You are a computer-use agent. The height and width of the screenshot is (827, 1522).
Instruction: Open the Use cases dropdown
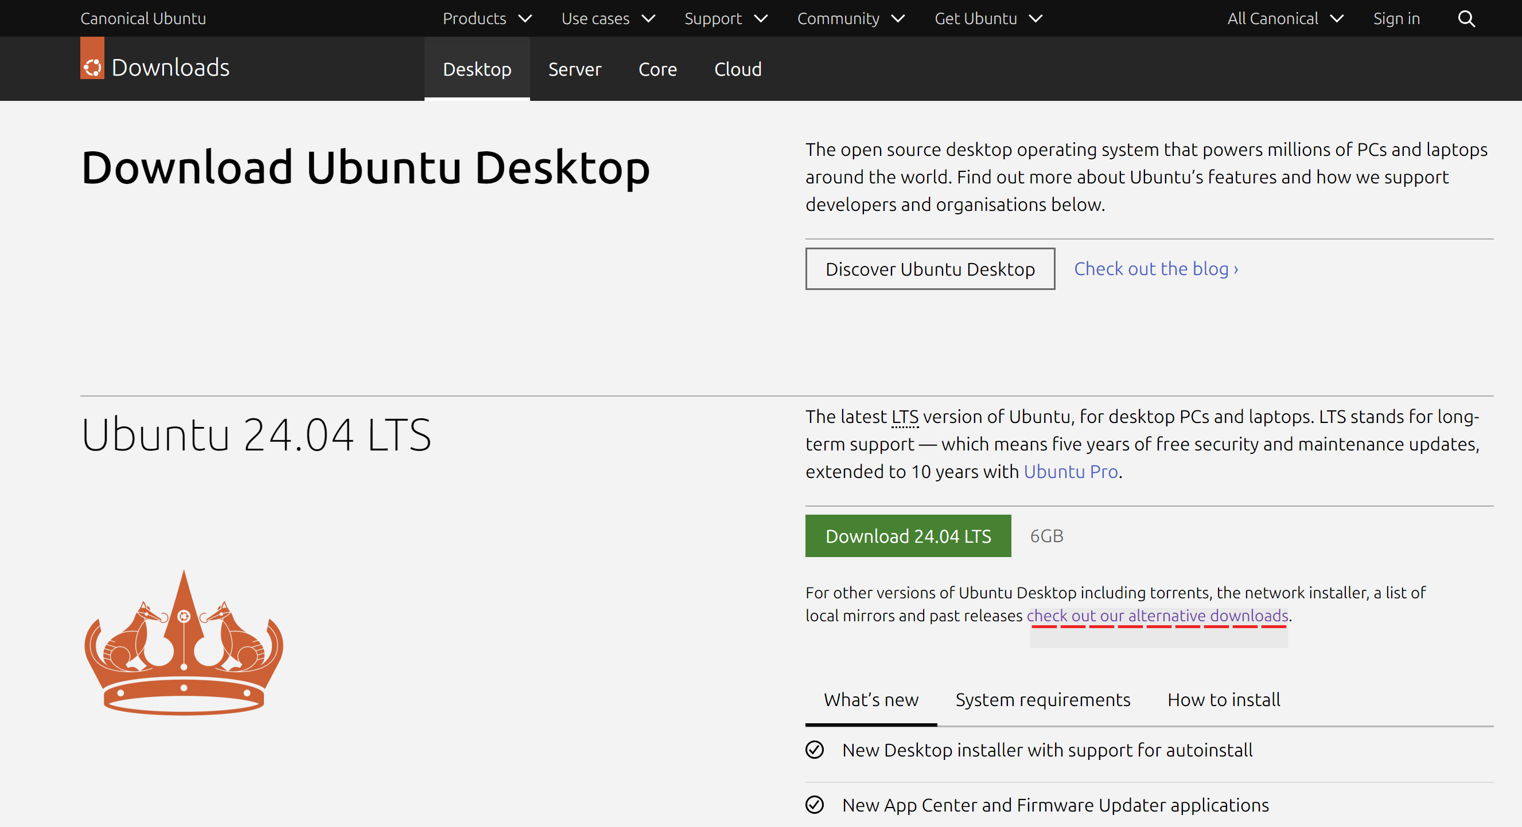tap(608, 19)
